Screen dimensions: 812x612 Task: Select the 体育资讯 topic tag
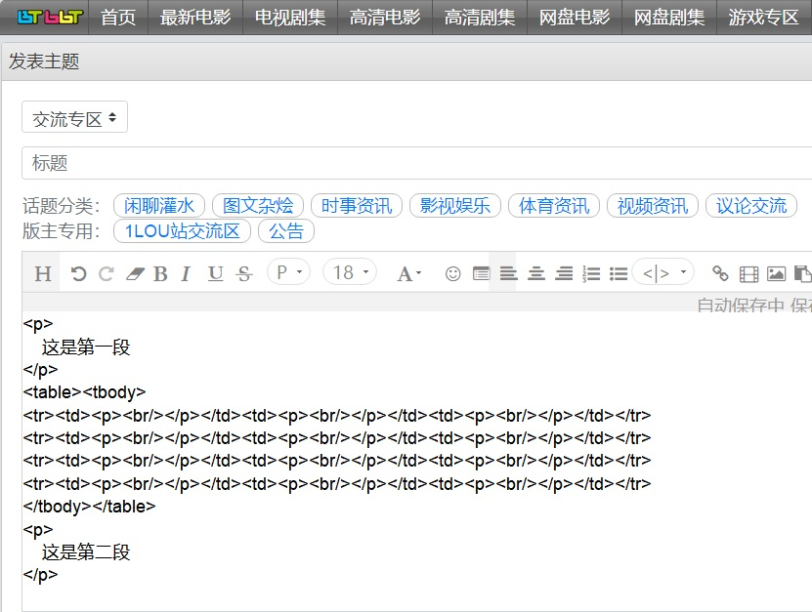554,206
